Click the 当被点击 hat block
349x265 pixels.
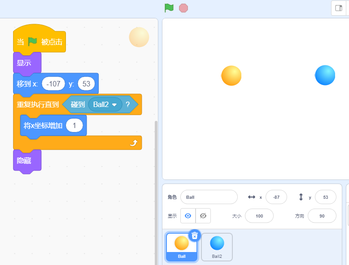coord(39,41)
